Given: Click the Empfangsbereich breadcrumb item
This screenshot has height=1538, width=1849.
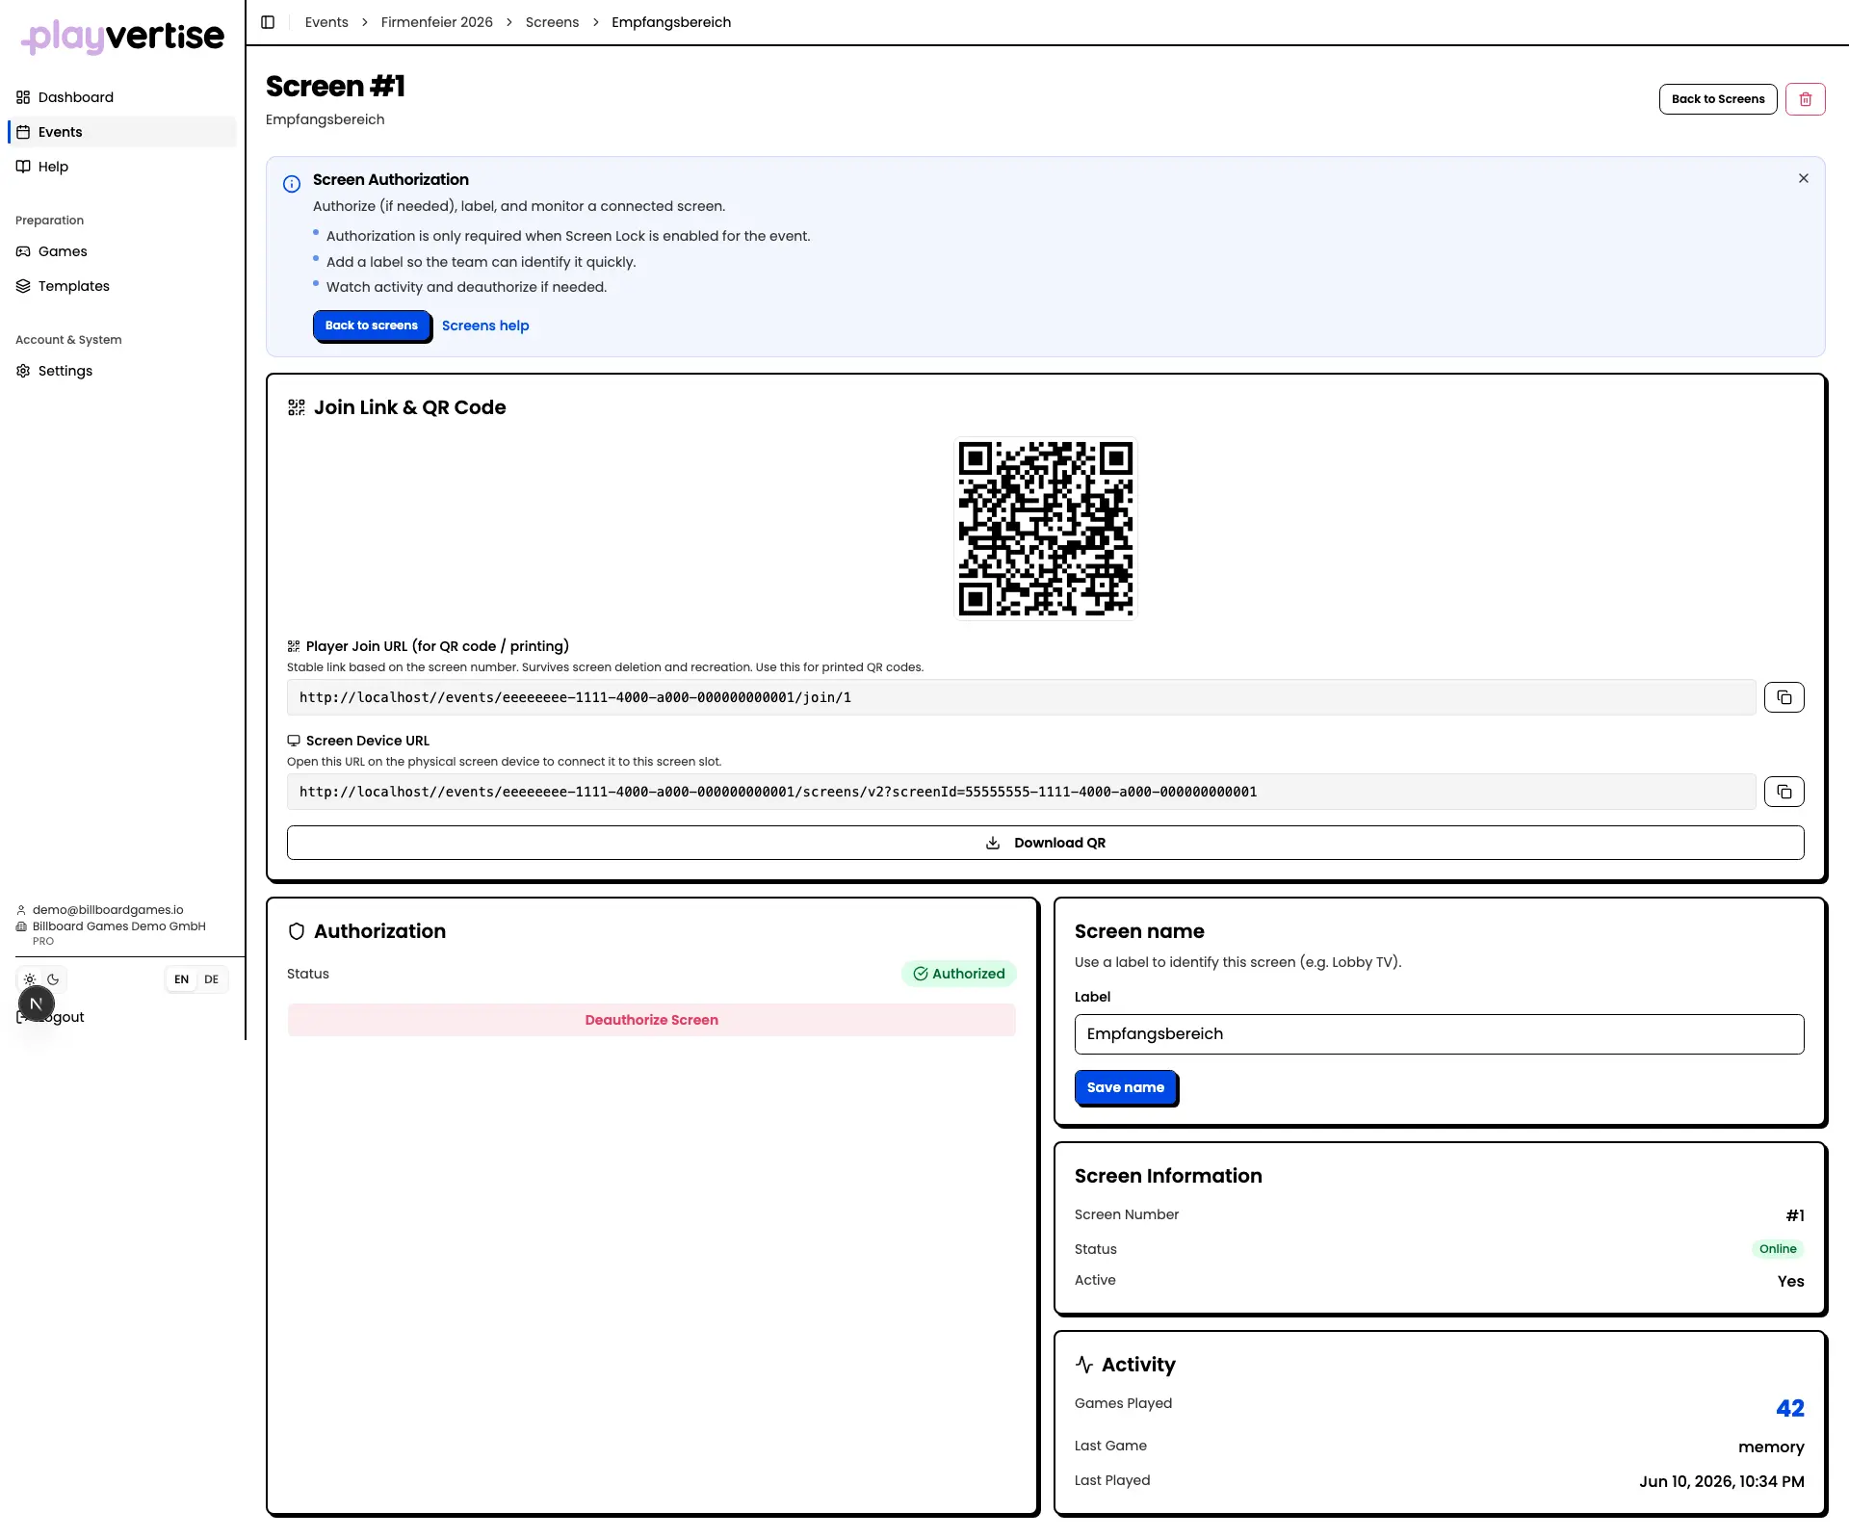Looking at the screenshot, I should (671, 22).
